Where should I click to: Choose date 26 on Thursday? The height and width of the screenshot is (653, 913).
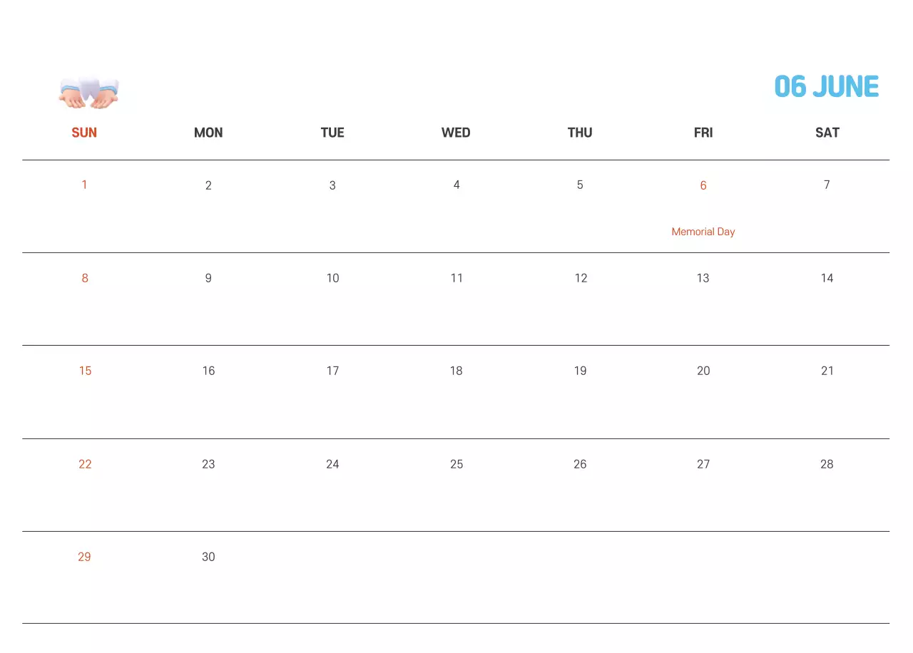point(580,464)
